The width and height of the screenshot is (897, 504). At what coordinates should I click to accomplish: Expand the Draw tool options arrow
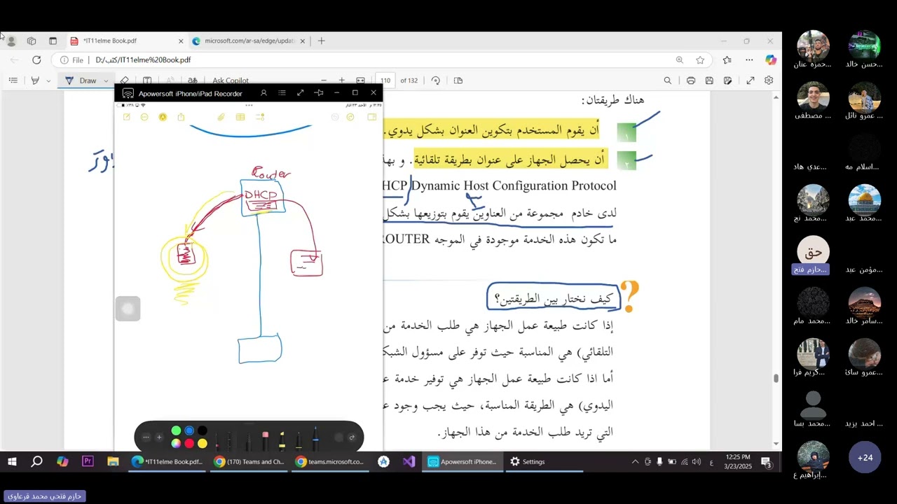tap(106, 80)
